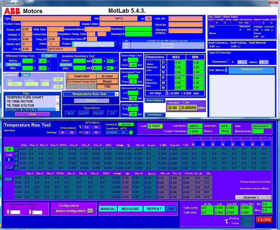Toggle the round indicator beside the Total label
The height and width of the screenshot is (230, 280).
tap(16, 154)
